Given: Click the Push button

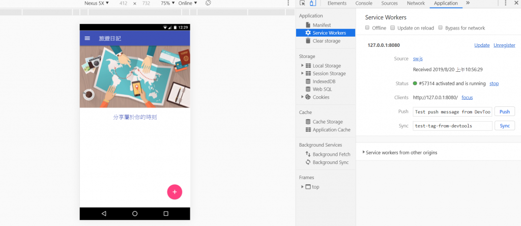Looking at the screenshot, I should click(504, 111).
